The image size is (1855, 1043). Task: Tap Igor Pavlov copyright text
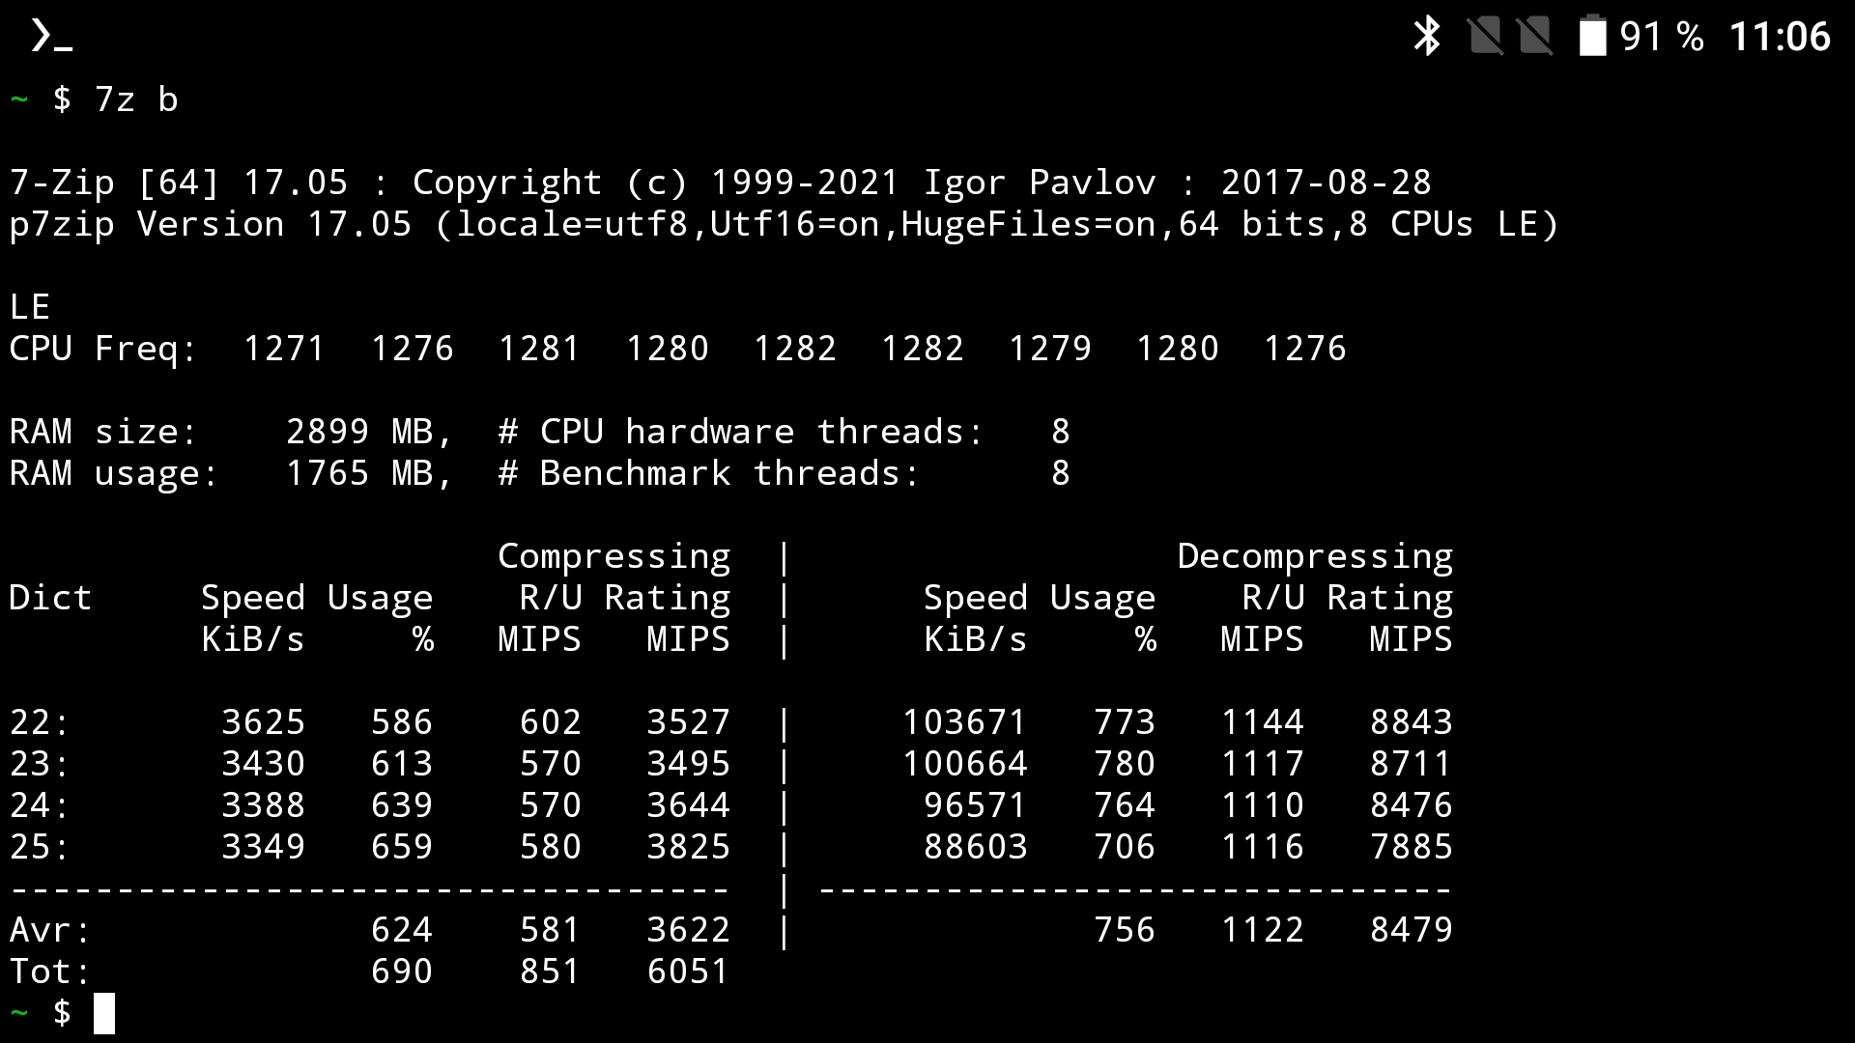1039,183
